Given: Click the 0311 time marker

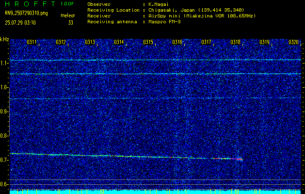Looking at the screenshot, I should 32,42.
